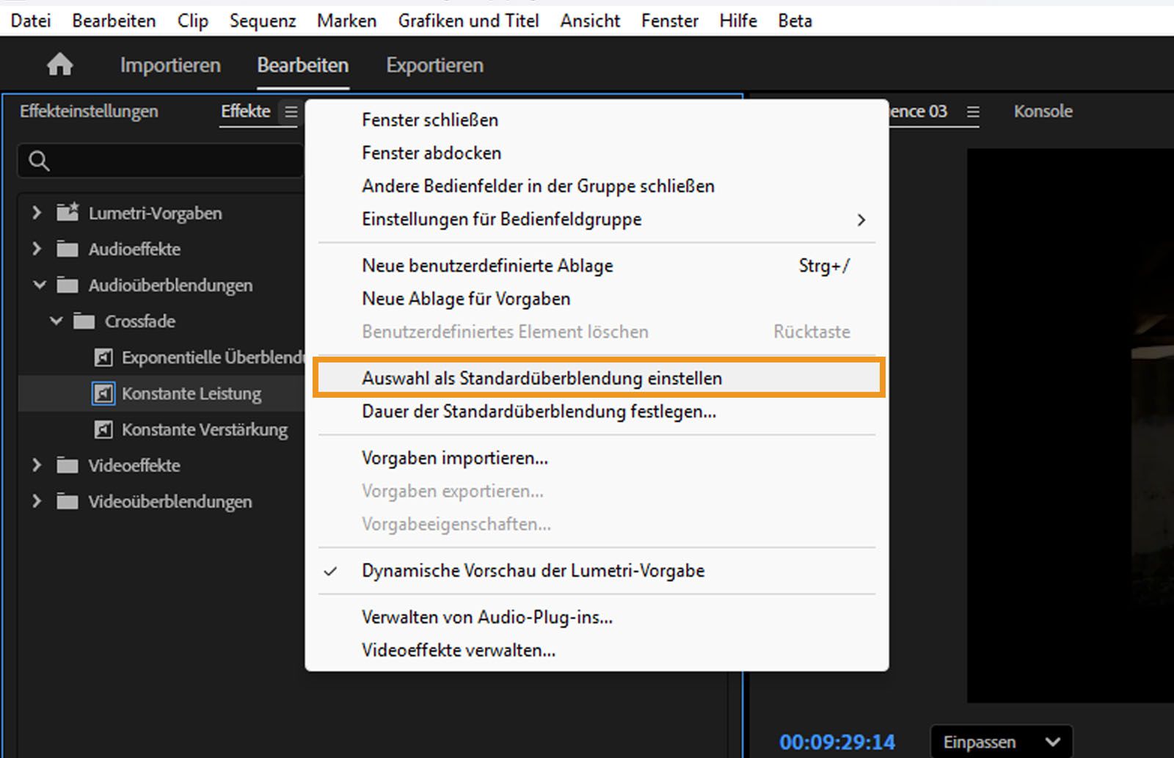Image resolution: width=1174 pixels, height=758 pixels.
Task: Choose Auswahl als Standardüberblendung einstellen
Action: (x=597, y=378)
